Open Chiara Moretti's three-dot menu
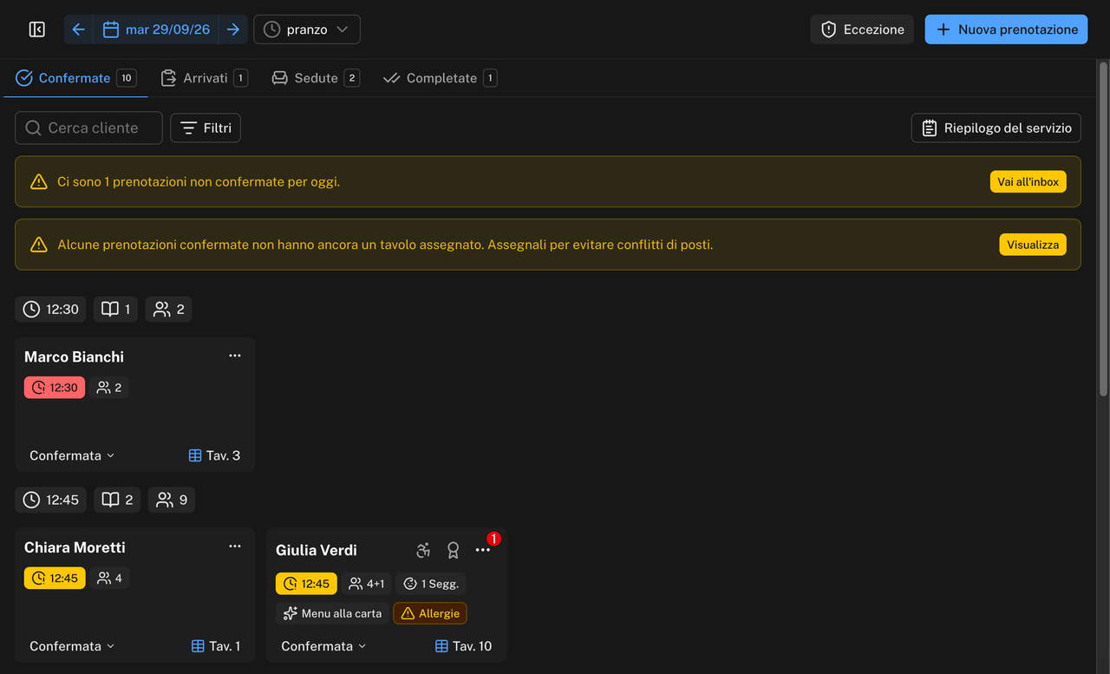This screenshot has width=1110, height=674. (235, 546)
